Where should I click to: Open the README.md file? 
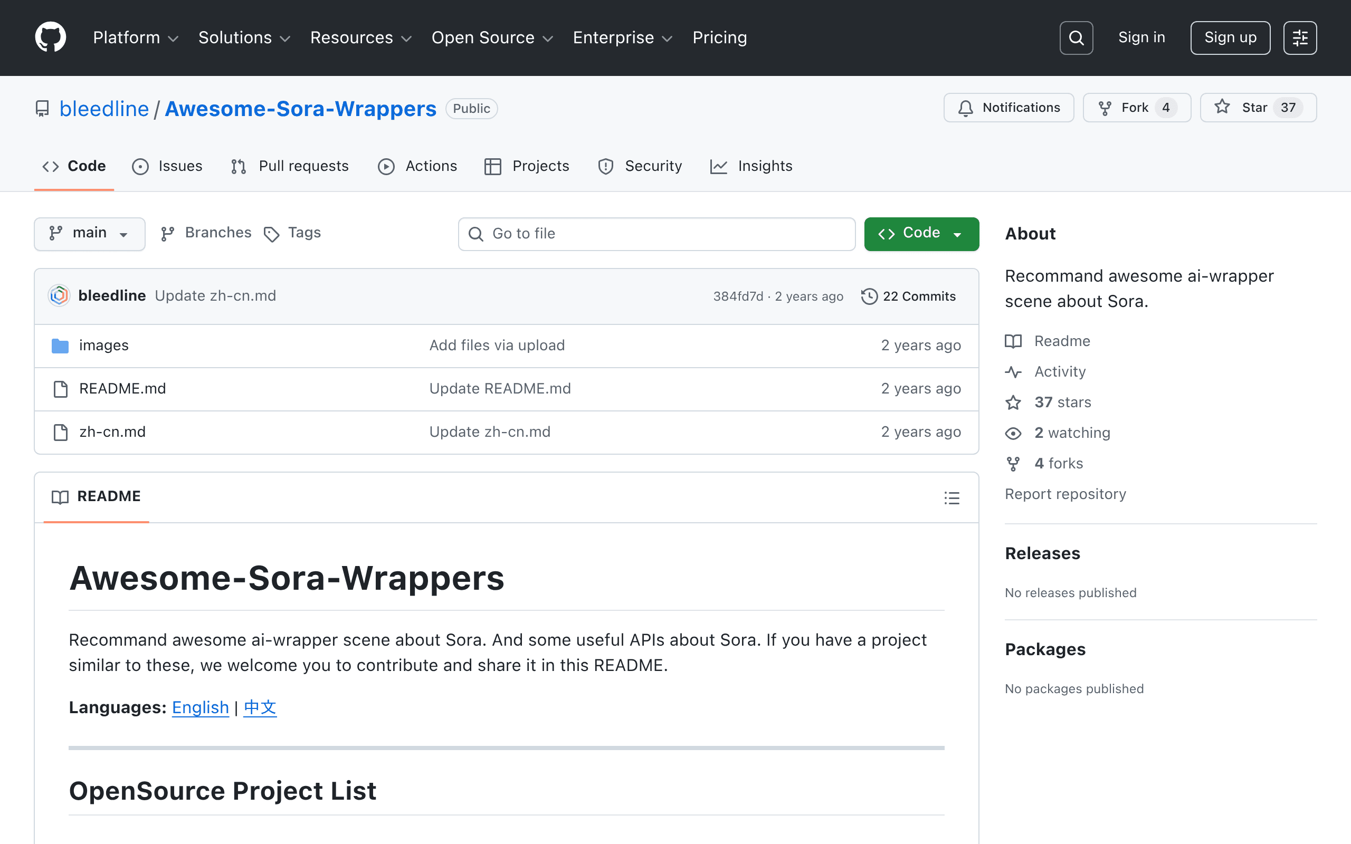coord(122,389)
